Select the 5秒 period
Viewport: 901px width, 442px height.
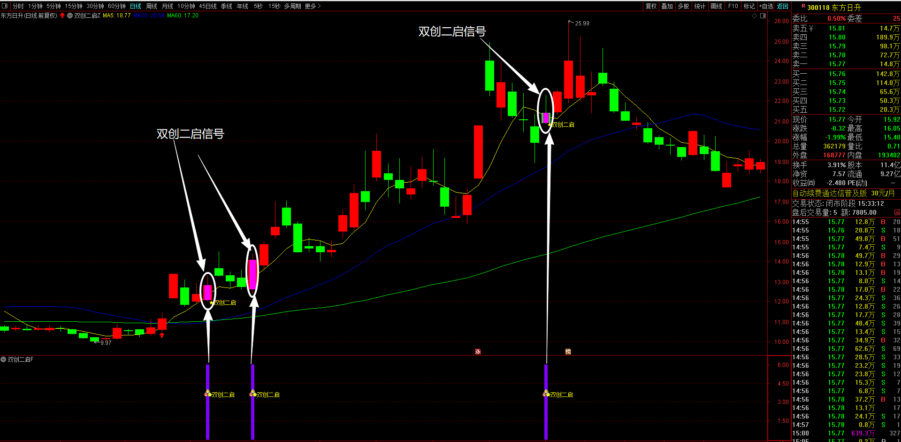[x=259, y=6]
